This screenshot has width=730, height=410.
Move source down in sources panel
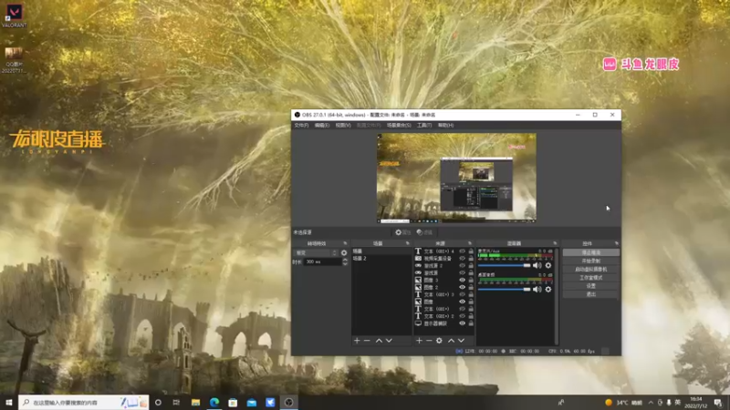461,341
